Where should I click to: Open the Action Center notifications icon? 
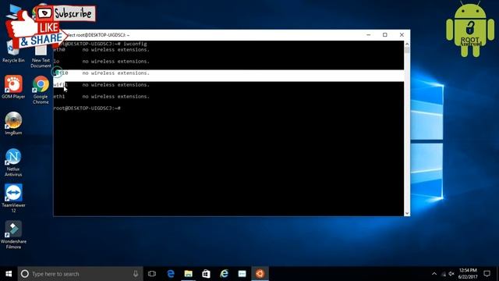(x=487, y=274)
